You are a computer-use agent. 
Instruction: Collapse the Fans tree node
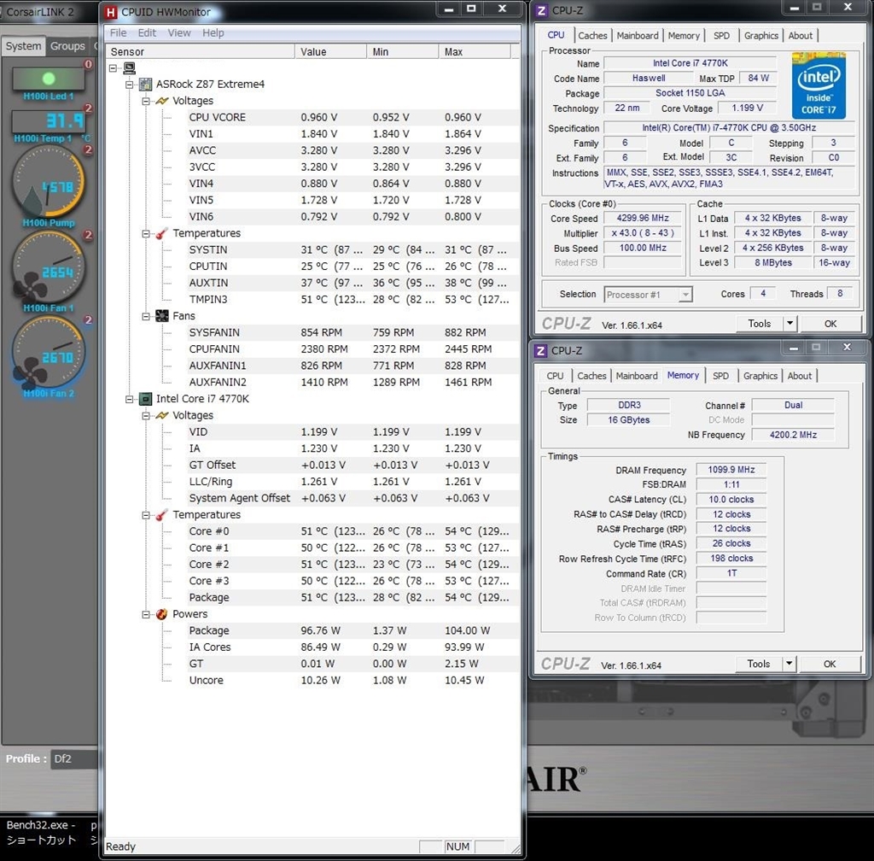(145, 316)
